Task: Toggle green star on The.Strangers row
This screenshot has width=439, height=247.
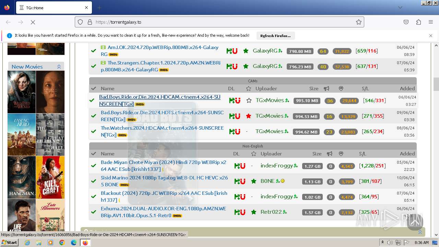Action: coord(246,66)
